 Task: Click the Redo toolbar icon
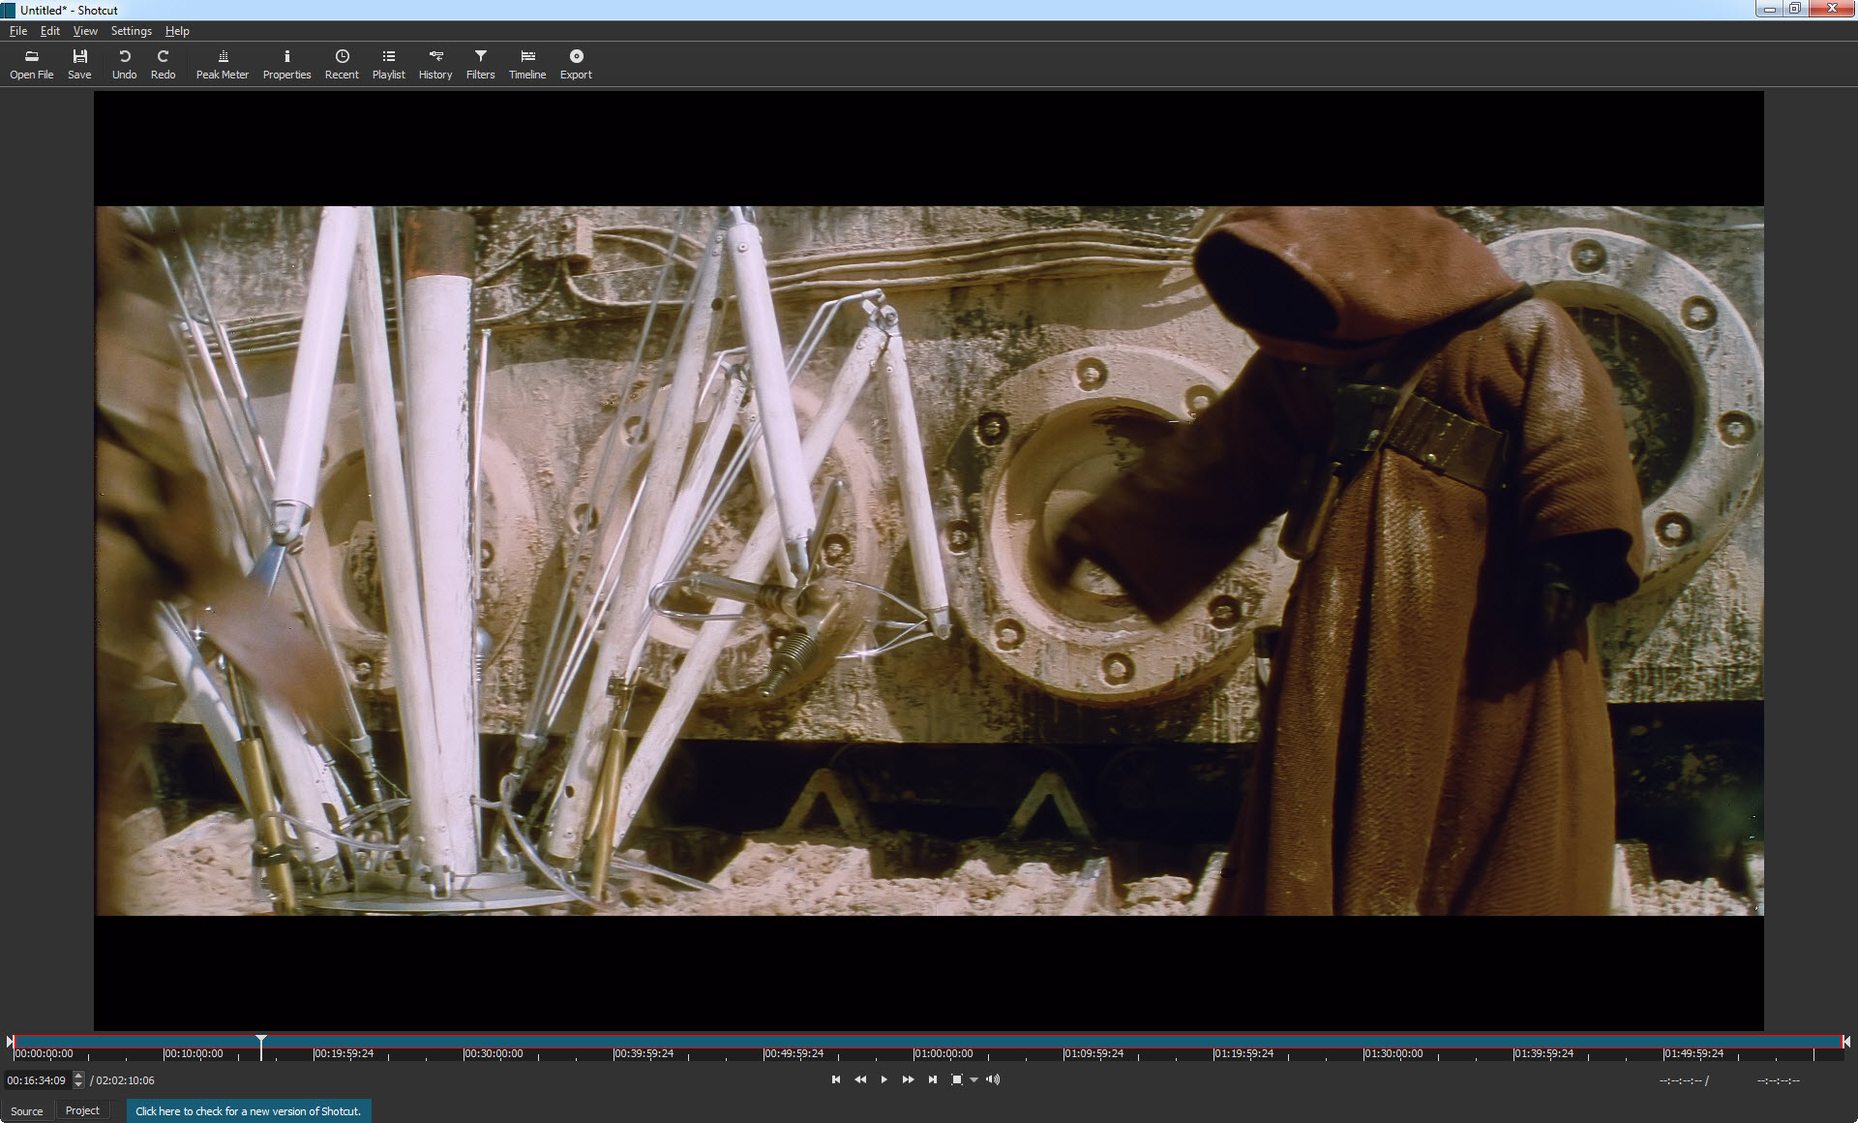coord(163,64)
